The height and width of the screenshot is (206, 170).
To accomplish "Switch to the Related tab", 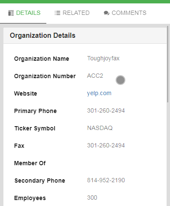I will click(x=72, y=13).
